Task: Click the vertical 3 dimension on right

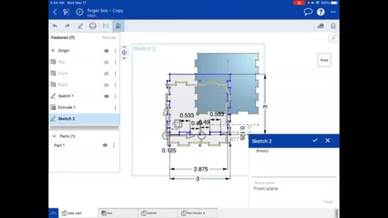Action: click(266, 107)
